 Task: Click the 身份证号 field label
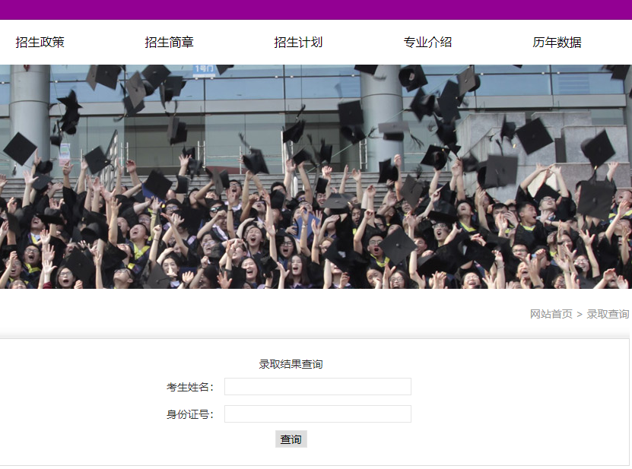190,414
